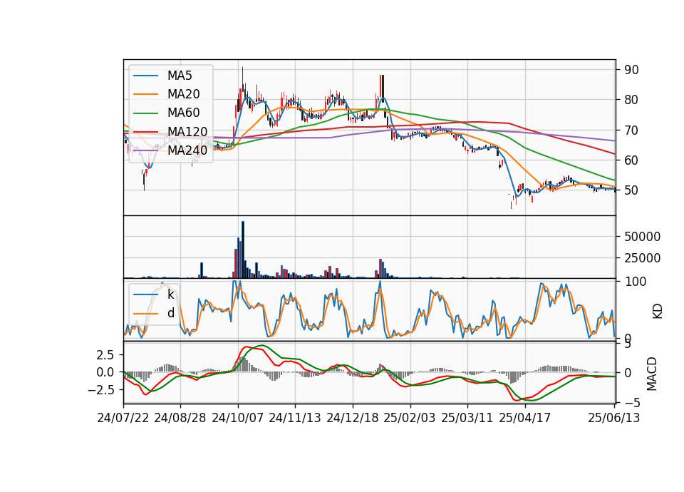
Task: Click the price axis value 70
Action: point(631,130)
